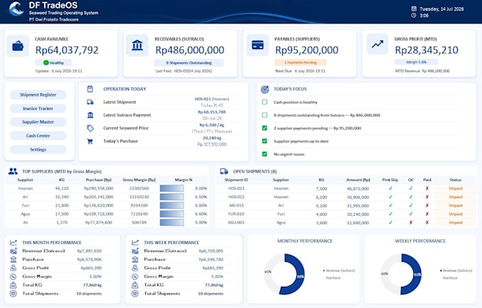Tick the '8 shipments outstanding from Sutraco' checkbox

264,115
